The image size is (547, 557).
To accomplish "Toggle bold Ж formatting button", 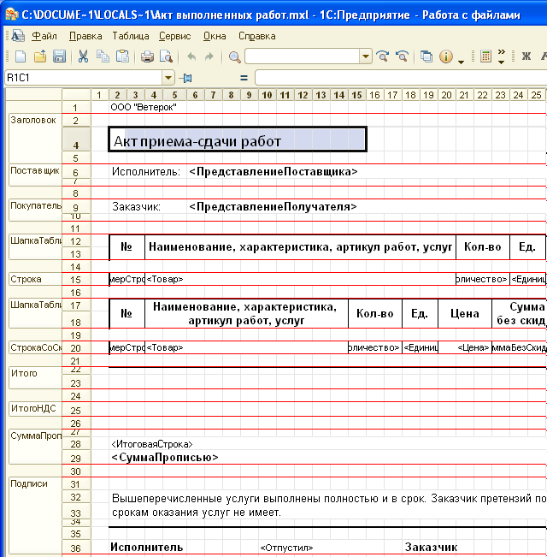I will (526, 56).
